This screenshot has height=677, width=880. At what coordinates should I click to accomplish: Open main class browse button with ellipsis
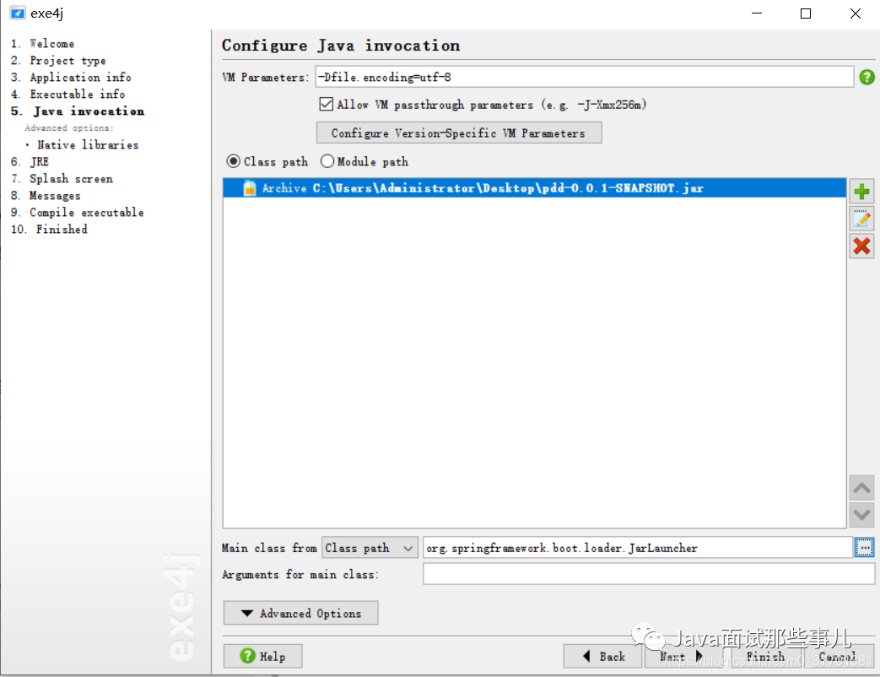[x=864, y=547]
